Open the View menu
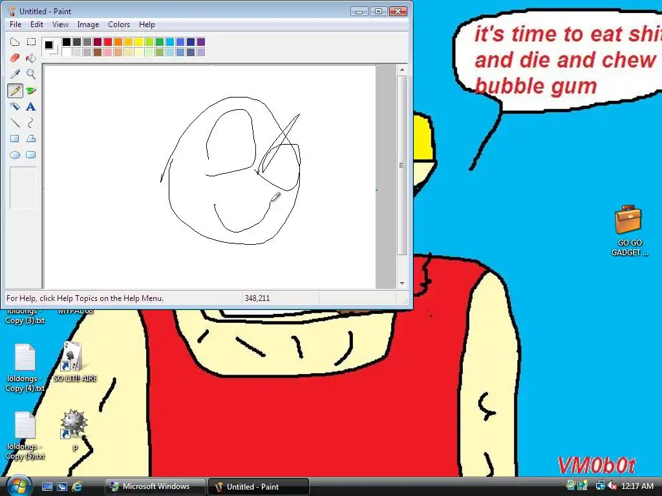Screen dimensions: 662x496 click(60, 25)
